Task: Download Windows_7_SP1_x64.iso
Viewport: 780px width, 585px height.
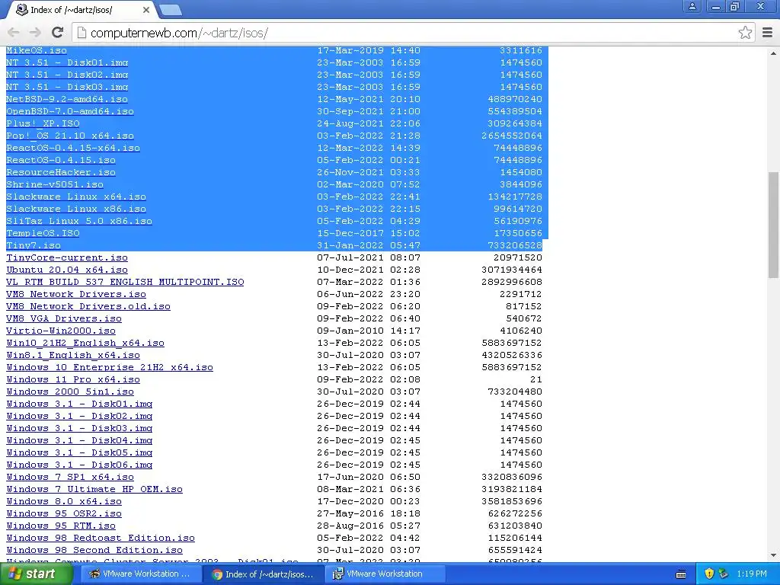Action: coord(70,477)
